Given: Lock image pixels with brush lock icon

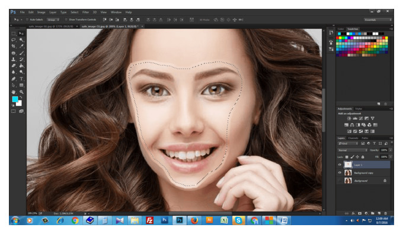Looking at the screenshot, I should [x=352, y=157].
